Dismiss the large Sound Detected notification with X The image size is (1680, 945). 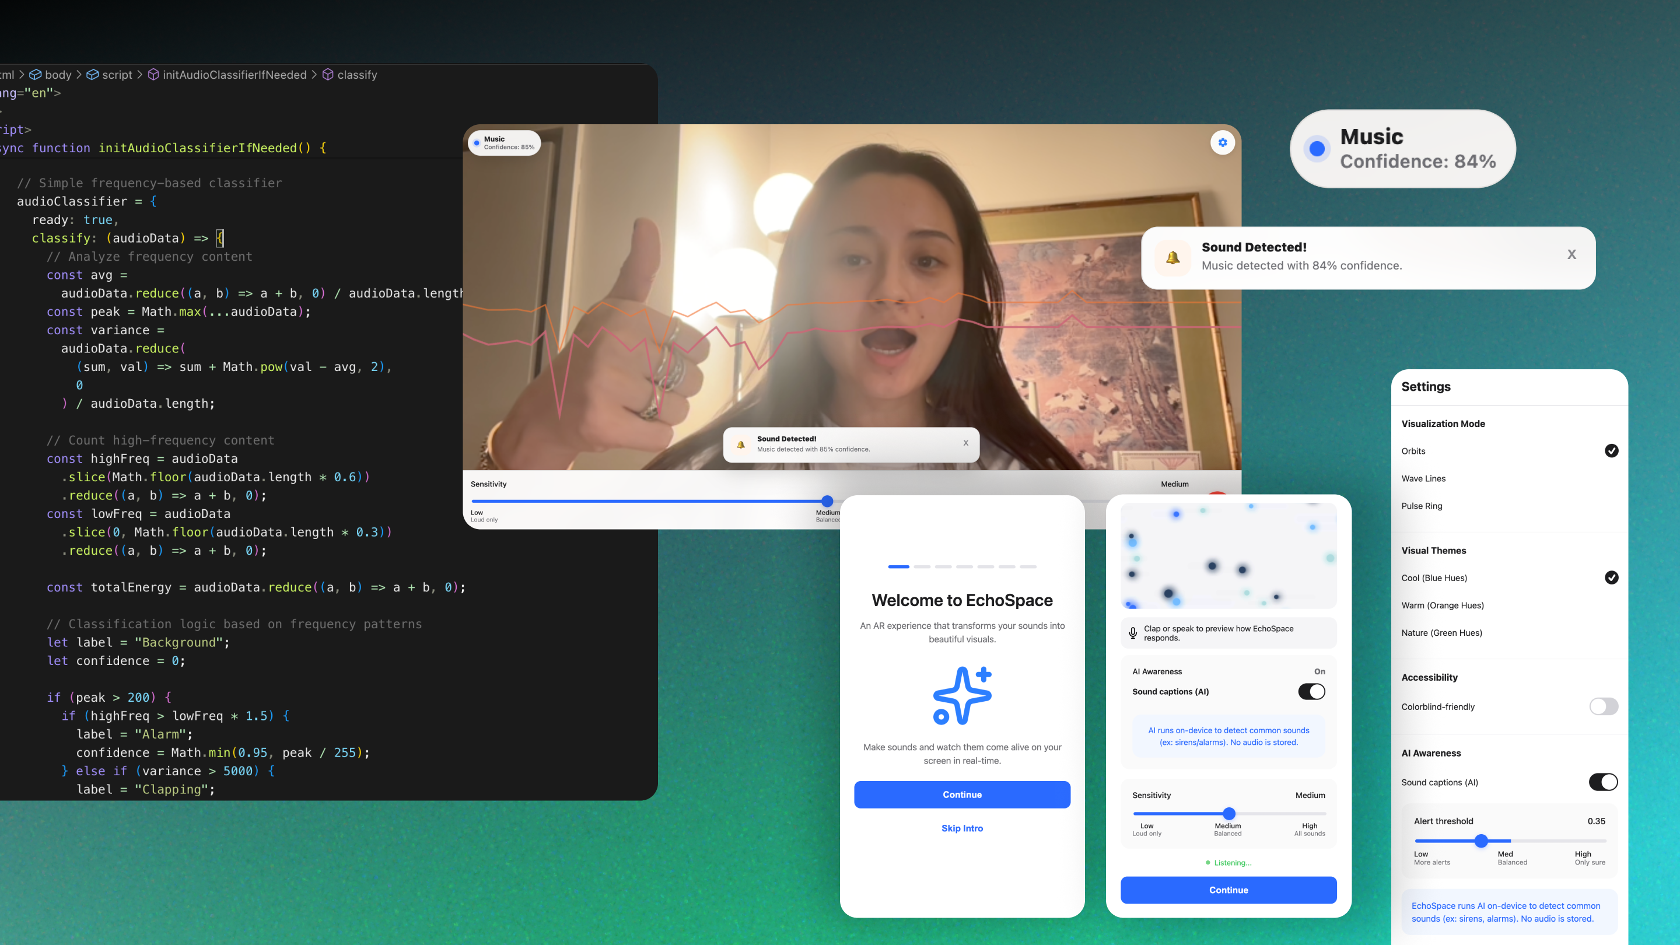tap(1571, 254)
